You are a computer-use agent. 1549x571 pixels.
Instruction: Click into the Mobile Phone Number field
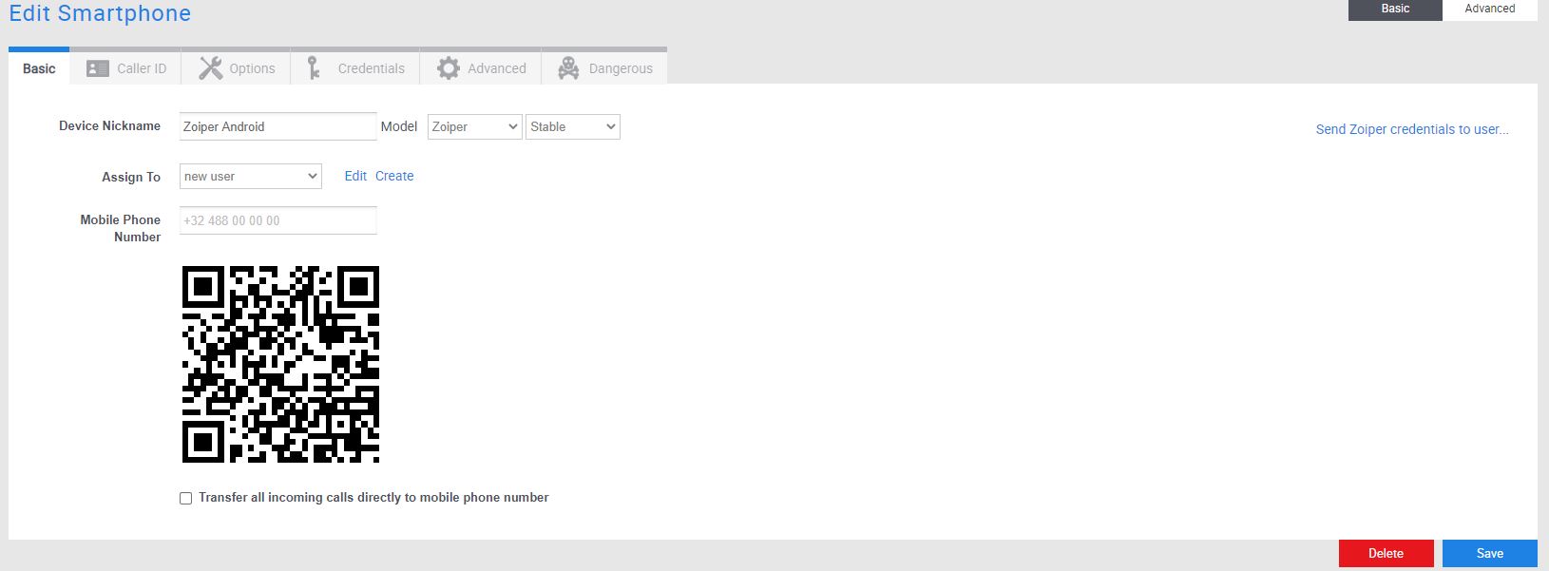pyautogui.click(x=277, y=220)
